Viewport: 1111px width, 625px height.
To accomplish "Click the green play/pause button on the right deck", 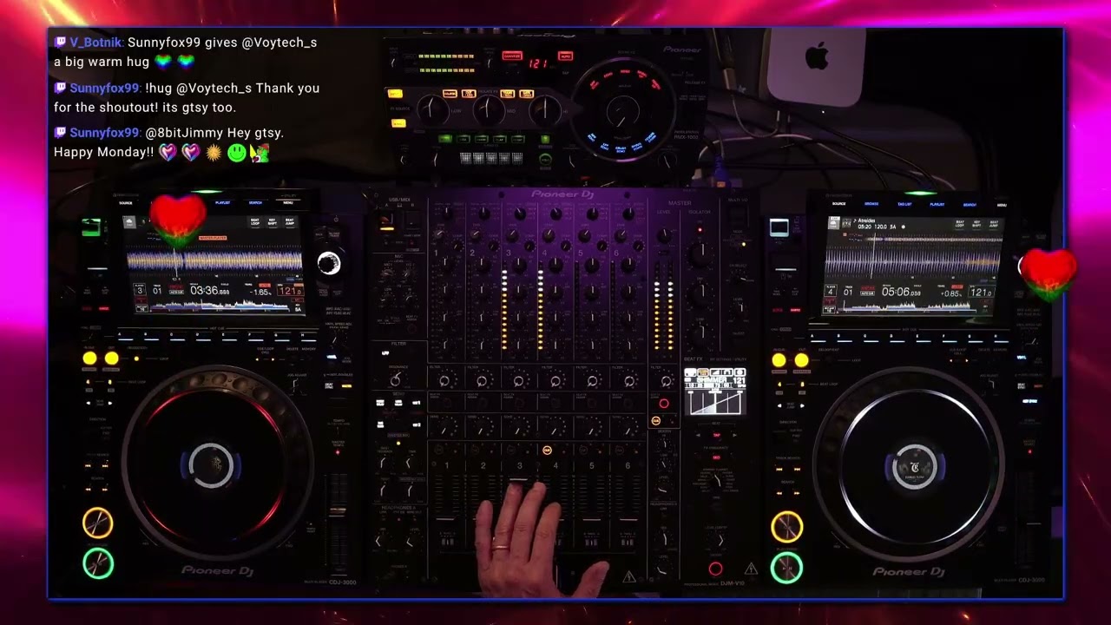I will pyautogui.click(x=786, y=568).
